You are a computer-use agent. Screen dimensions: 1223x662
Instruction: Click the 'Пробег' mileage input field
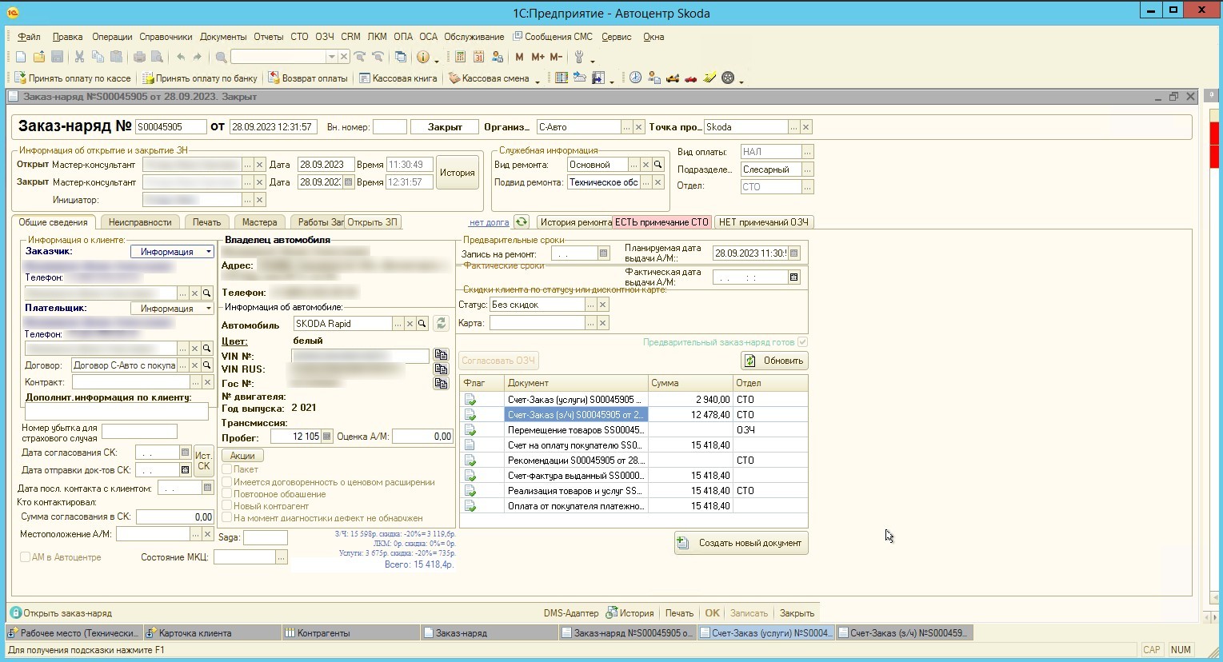295,437
